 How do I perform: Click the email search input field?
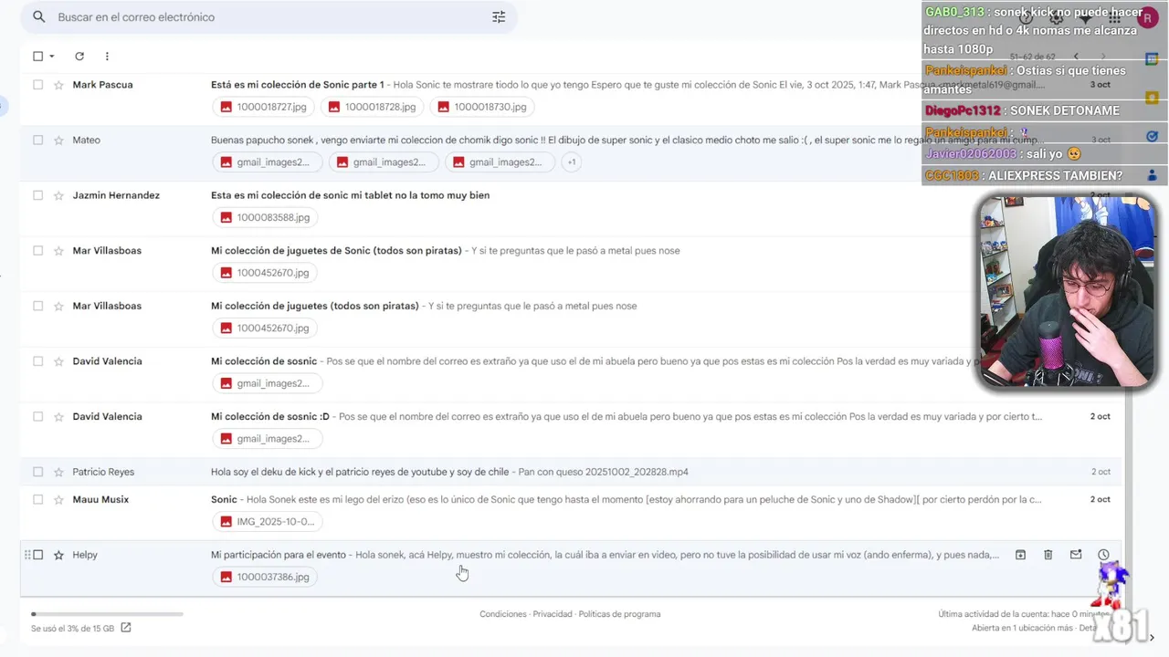click(x=265, y=17)
